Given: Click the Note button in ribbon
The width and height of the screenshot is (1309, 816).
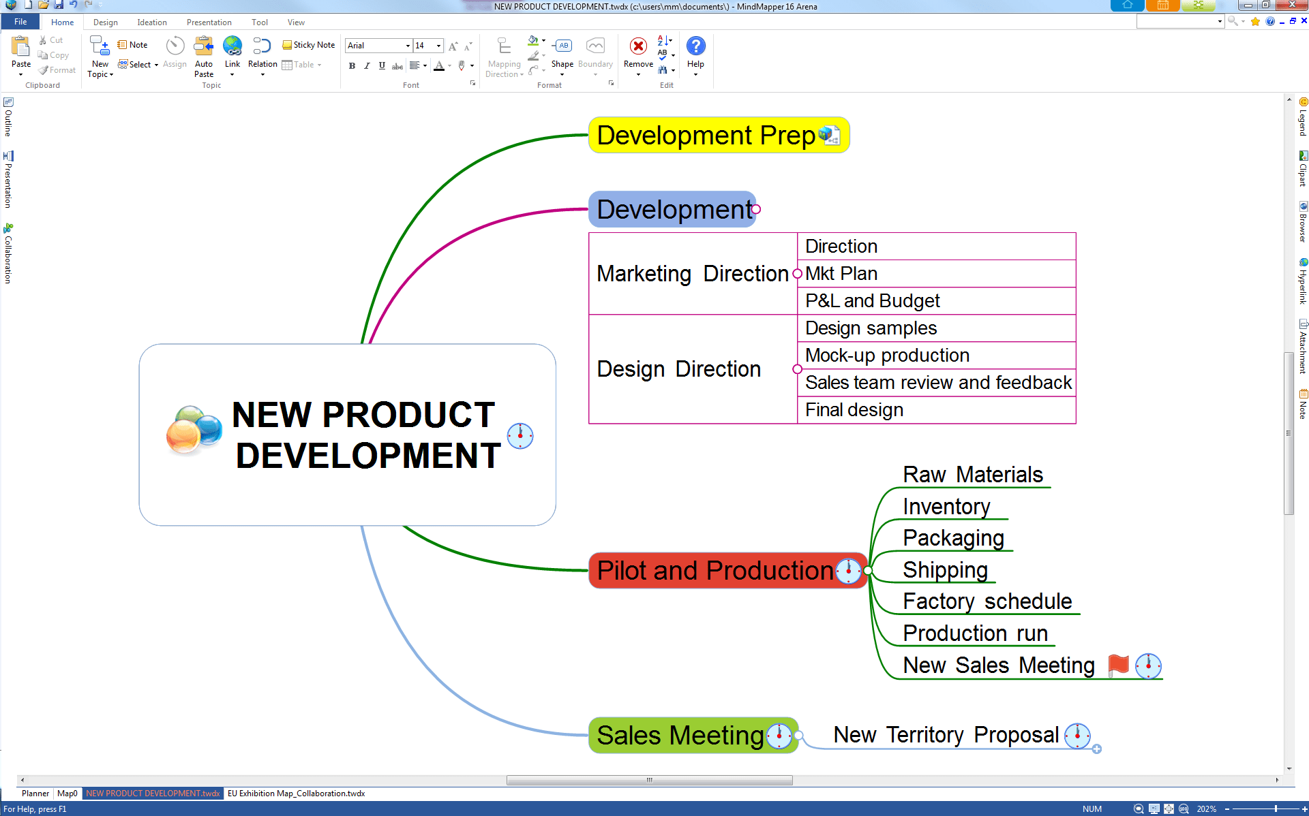Looking at the screenshot, I should [x=132, y=45].
